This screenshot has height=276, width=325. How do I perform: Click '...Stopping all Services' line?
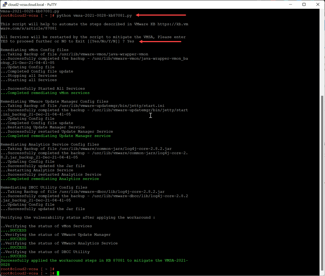[x=29, y=76]
